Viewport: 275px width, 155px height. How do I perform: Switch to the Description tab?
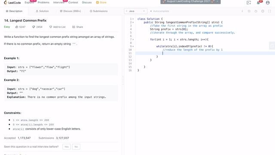click(14, 11)
